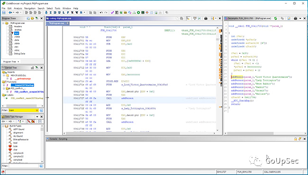Open the back navigation history dropdown arrow
The height and width of the screenshot is (175, 308).
[x=13, y=13]
